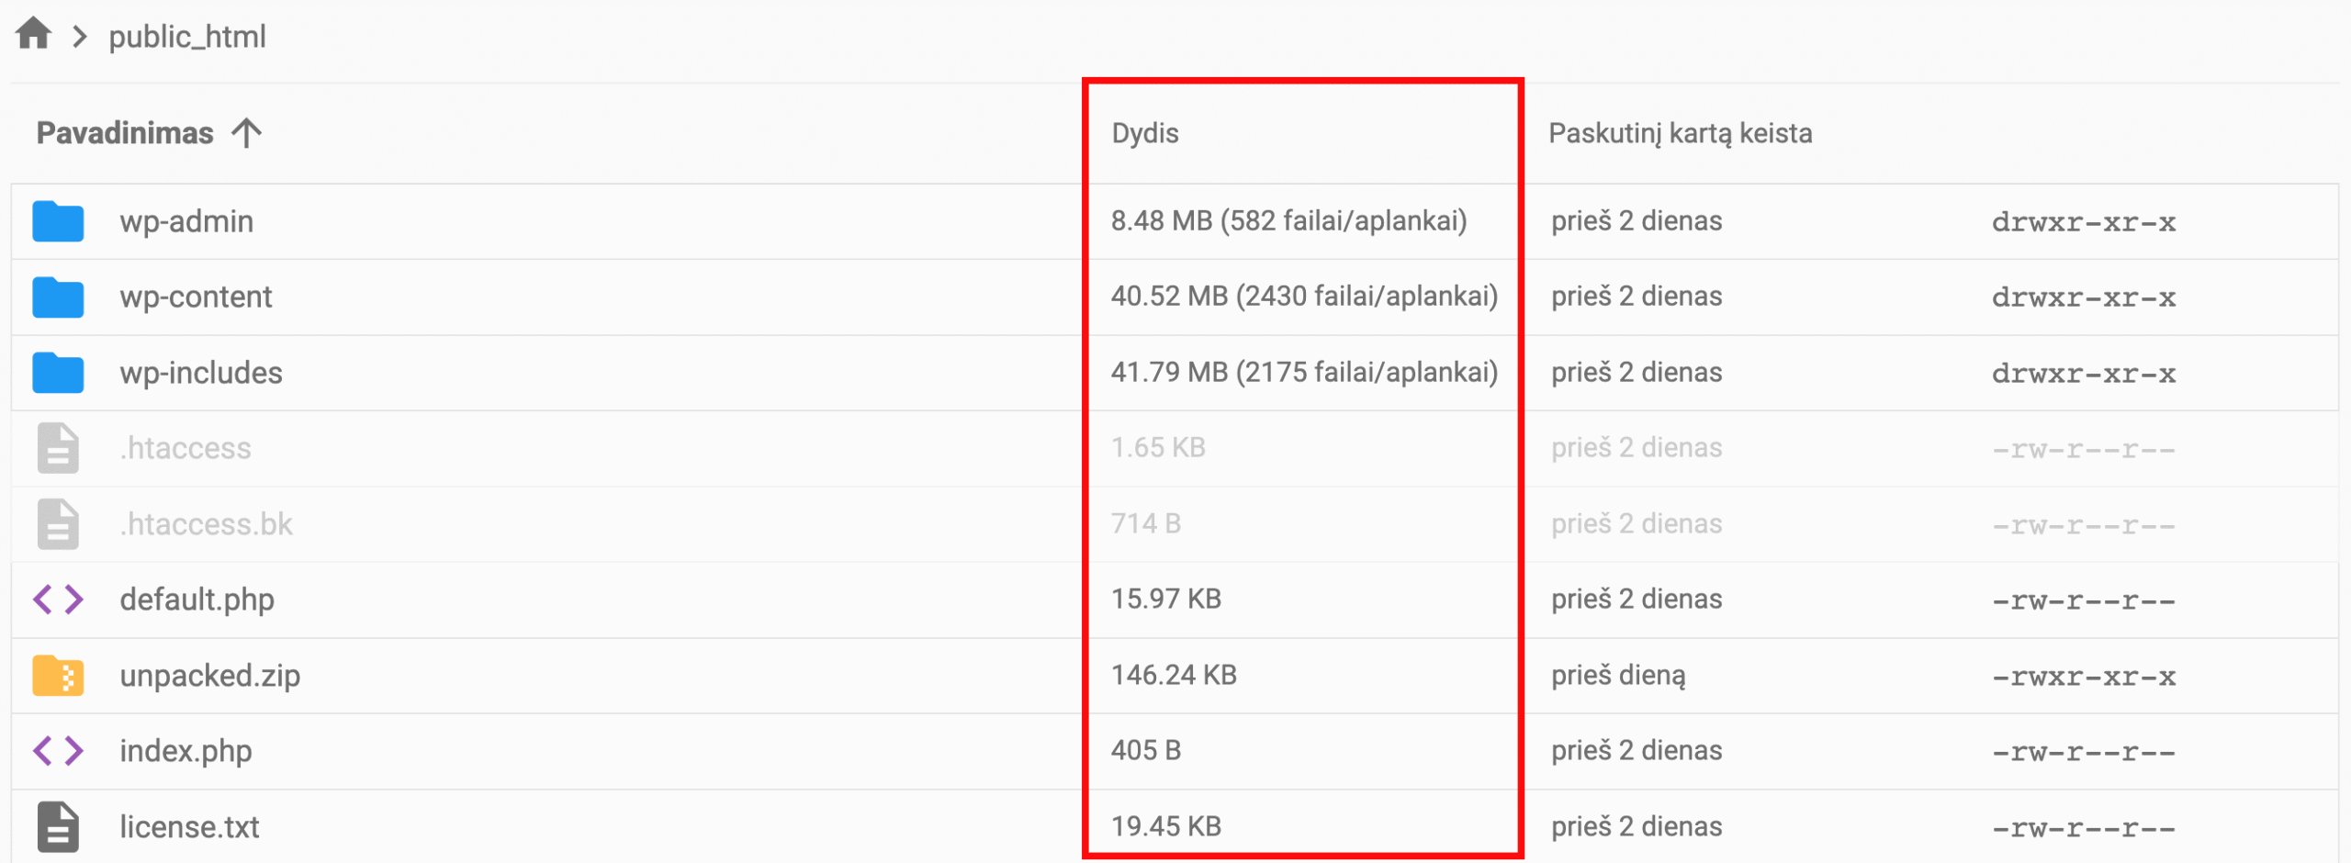This screenshot has width=2351, height=863.
Task: Click permissions of unpacked.zip
Action: pos(2083,677)
